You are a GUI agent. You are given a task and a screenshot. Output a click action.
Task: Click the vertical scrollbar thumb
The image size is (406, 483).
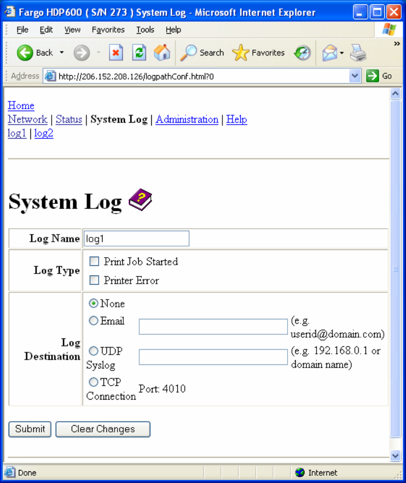395,269
